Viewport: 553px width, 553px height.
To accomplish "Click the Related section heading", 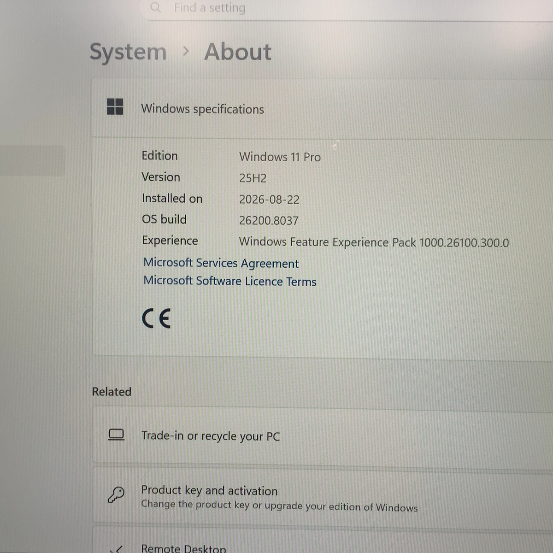I will click(x=112, y=392).
